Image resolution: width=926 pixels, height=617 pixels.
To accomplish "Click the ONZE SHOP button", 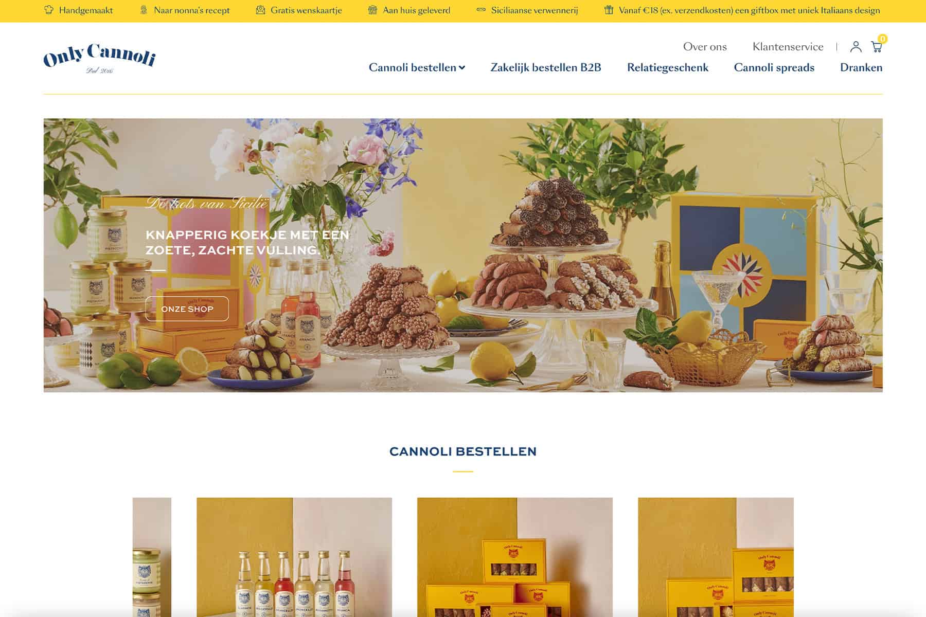I will [x=187, y=309].
